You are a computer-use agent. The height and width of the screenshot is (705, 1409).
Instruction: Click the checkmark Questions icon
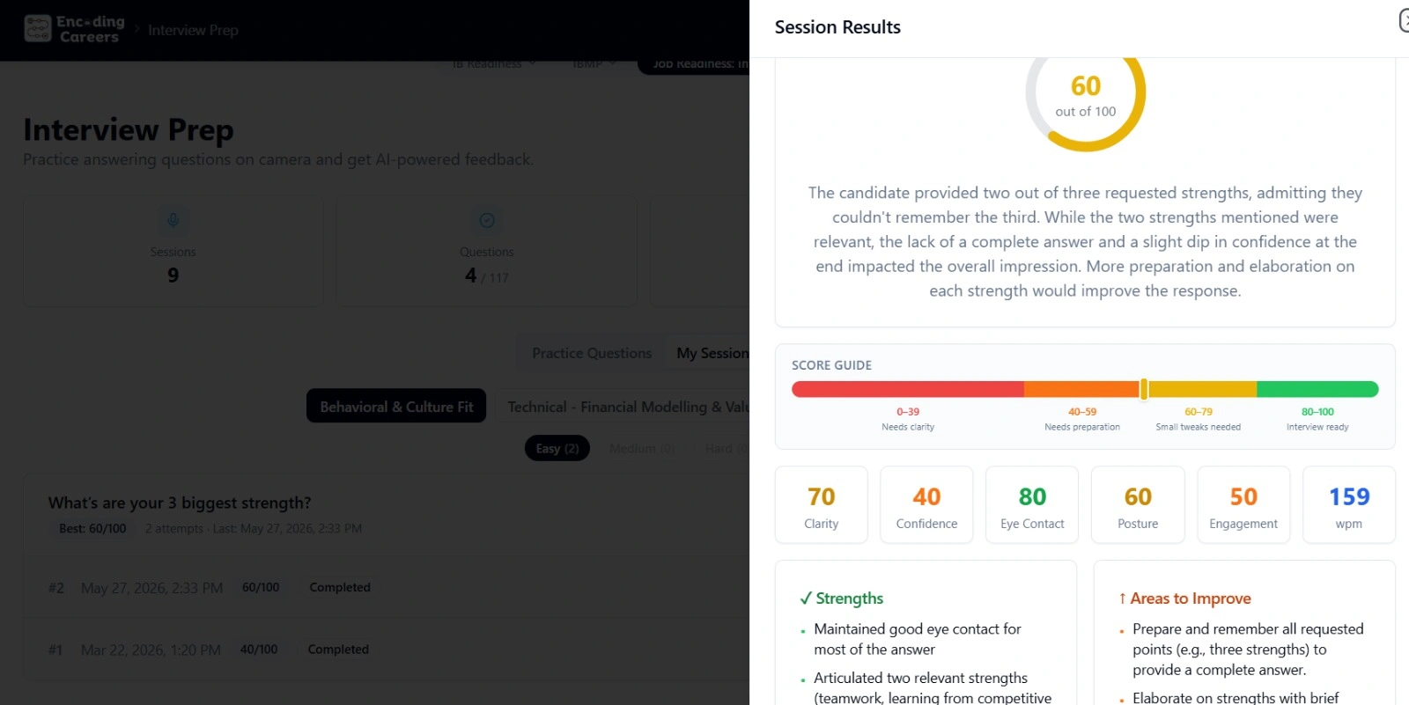click(x=486, y=220)
